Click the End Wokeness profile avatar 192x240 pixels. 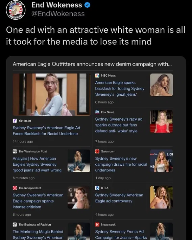point(16,10)
